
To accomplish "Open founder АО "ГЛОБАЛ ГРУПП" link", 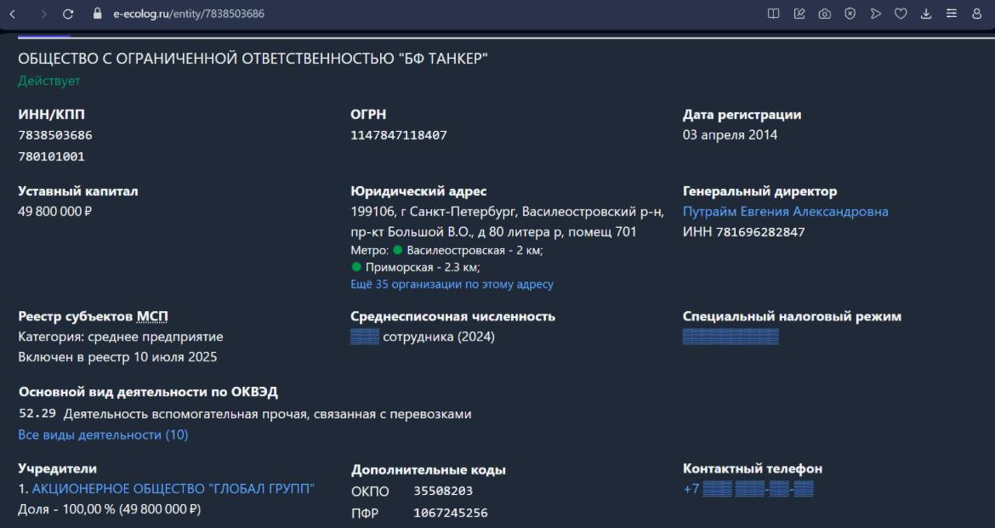I will click(173, 489).
